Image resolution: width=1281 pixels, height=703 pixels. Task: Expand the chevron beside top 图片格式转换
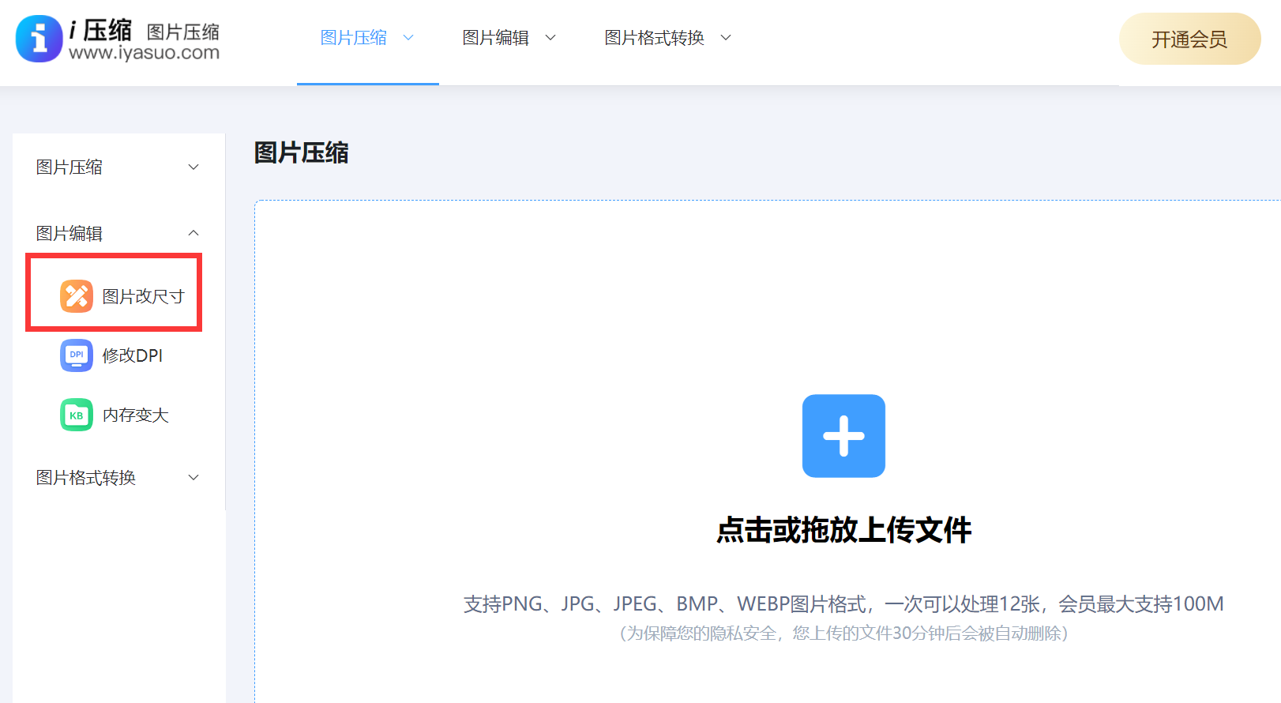tap(726, 37)
